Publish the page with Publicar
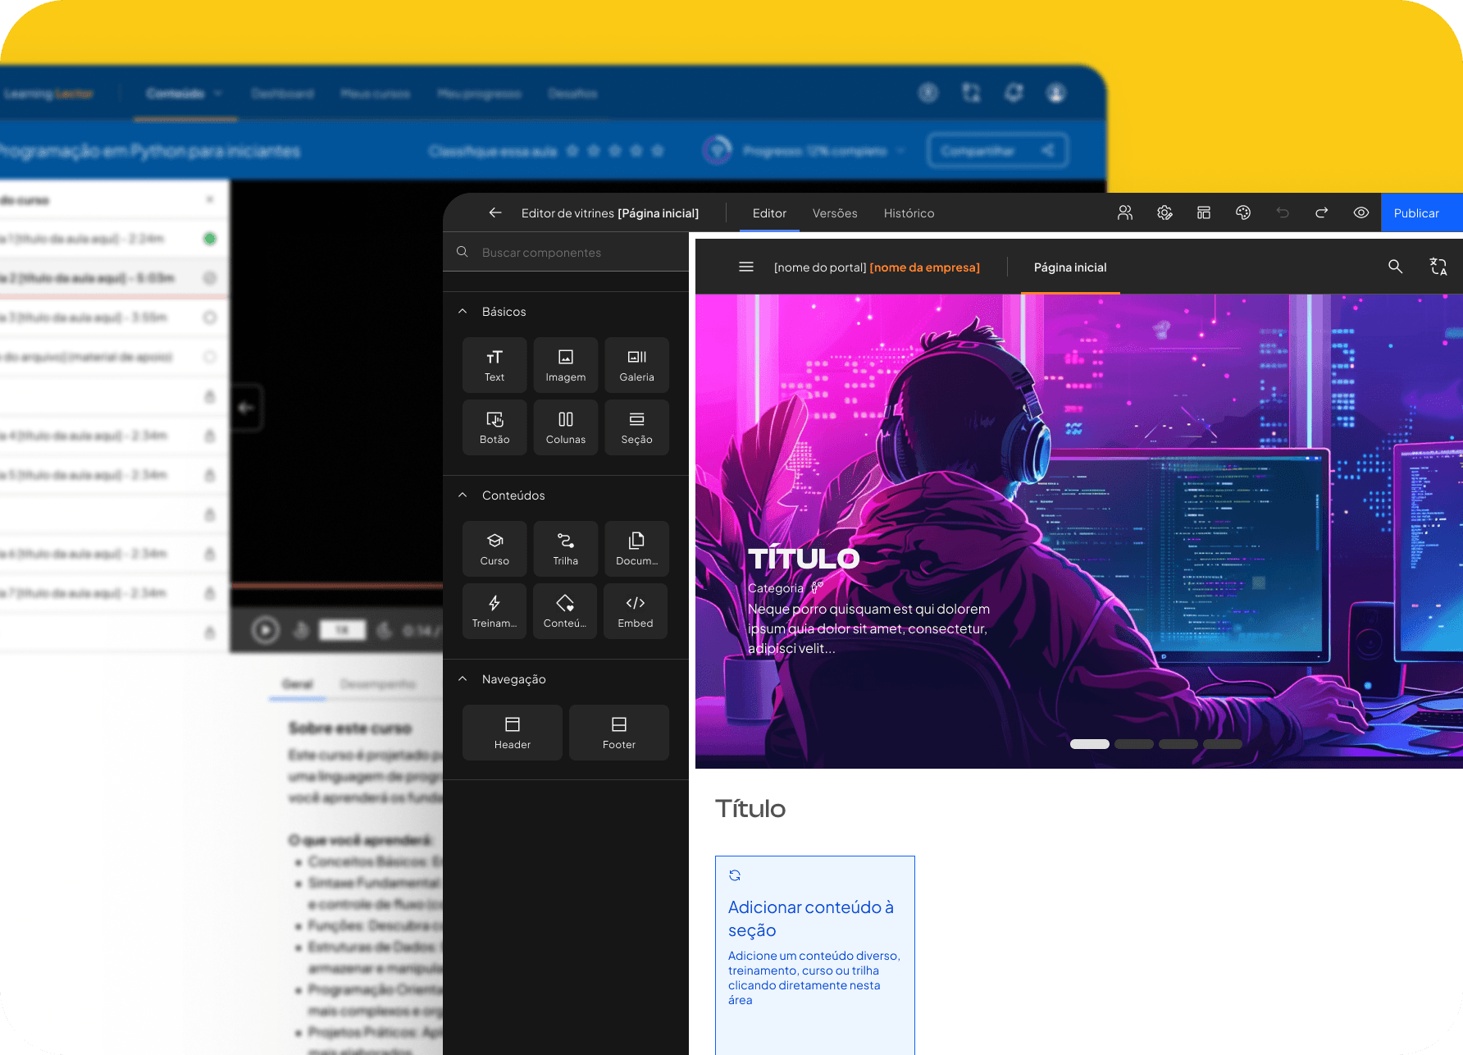The width and height of the screenshot is (1463, 1055). pyautogui.click(x=1422, y=213)
